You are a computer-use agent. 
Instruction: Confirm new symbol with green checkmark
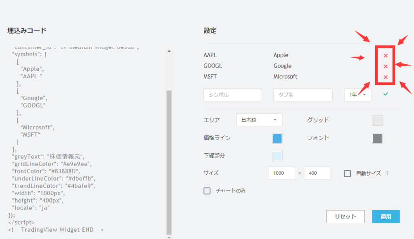coord(385,94)
